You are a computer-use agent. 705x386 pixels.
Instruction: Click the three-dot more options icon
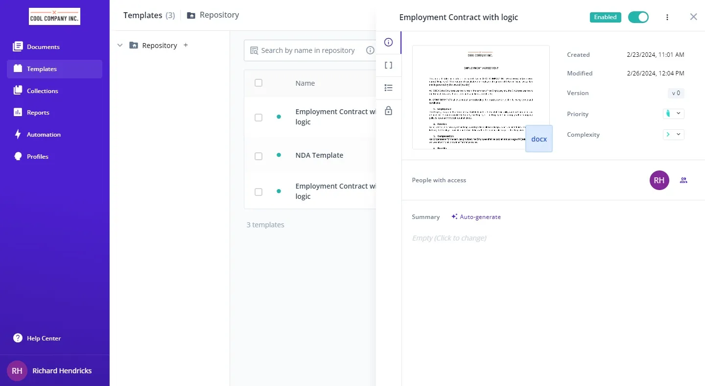[667, 17]
